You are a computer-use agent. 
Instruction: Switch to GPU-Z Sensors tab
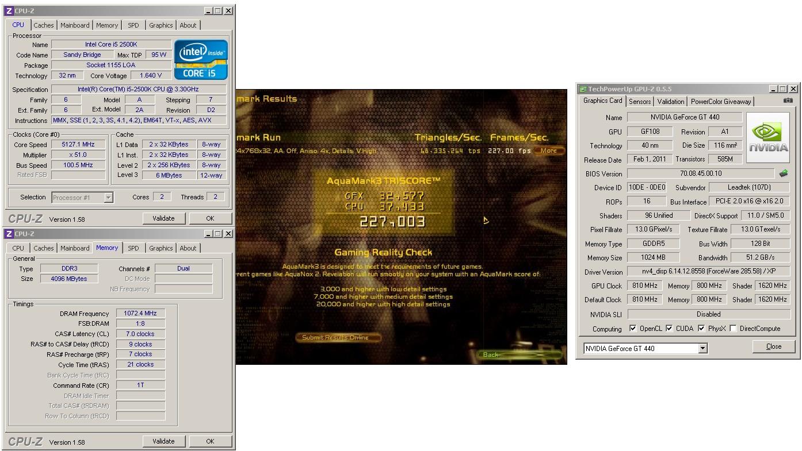[x=640, y=102]
